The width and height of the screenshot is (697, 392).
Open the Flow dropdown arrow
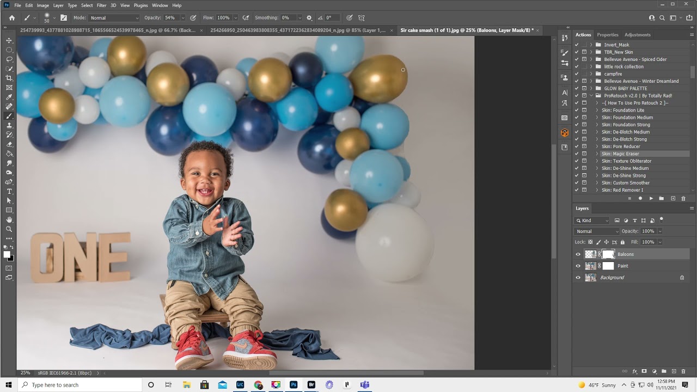click(235, 18)
